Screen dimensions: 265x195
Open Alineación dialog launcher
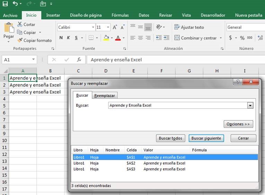pyautogui.click(x=222, y=49)
